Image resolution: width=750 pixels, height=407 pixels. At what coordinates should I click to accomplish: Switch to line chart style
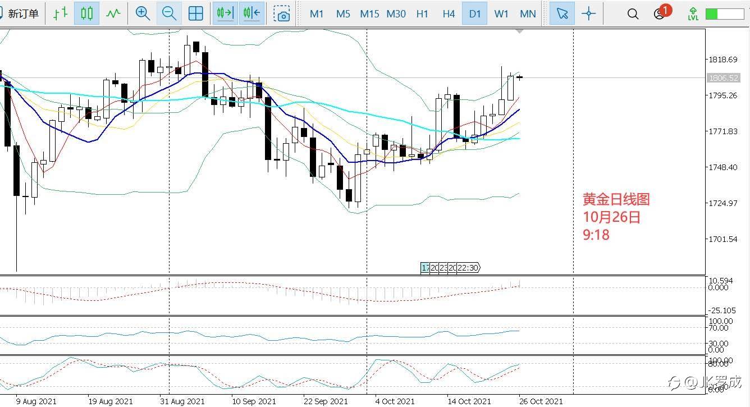tap(113, 13)
